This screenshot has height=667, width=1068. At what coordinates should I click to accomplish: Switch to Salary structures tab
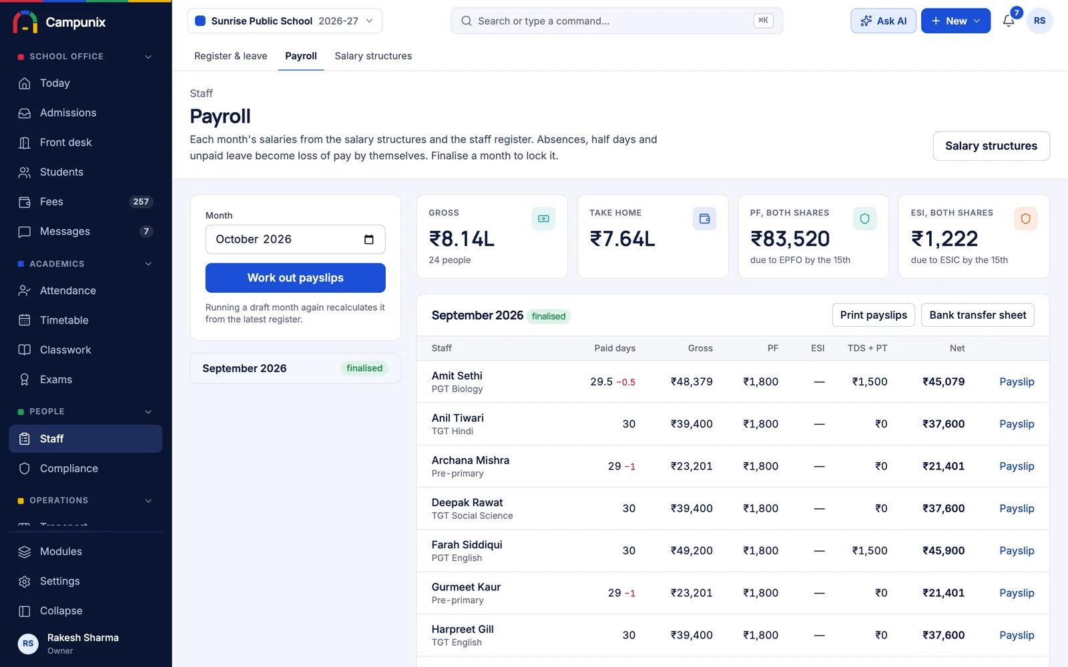click(373, 56)
